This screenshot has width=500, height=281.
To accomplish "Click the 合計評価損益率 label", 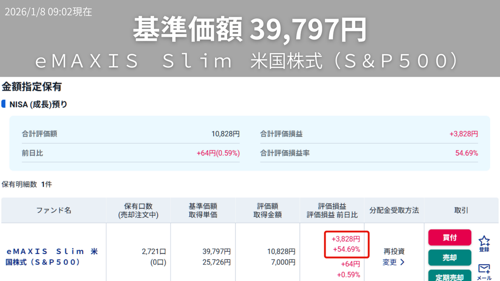I will 285,153.
